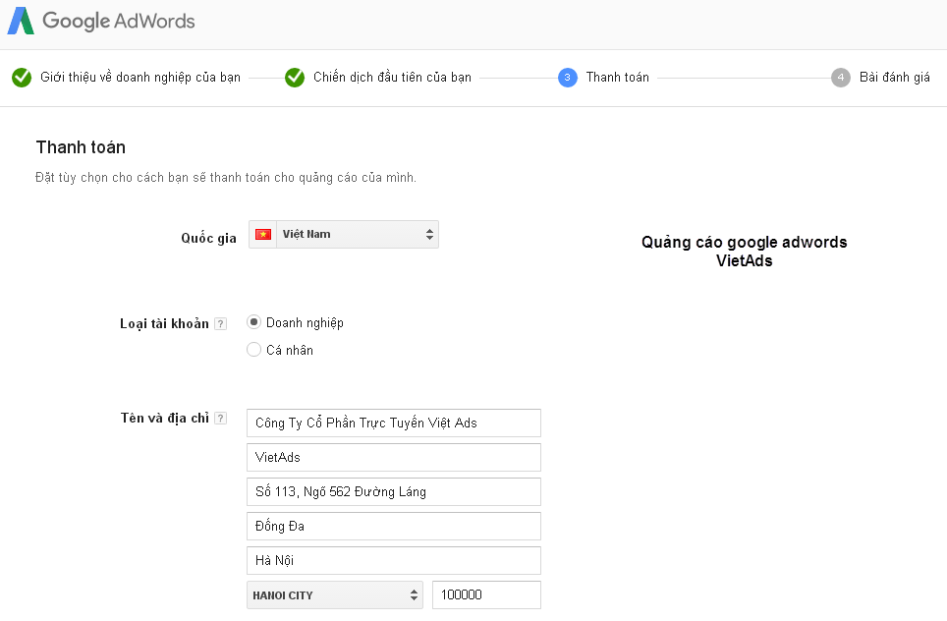Viewport: 947px width, 621px height.
Task: Click the company name field "Công Ty Cổ Phần Trực Tuyến Việt Ads"
Action: (393, 423)
